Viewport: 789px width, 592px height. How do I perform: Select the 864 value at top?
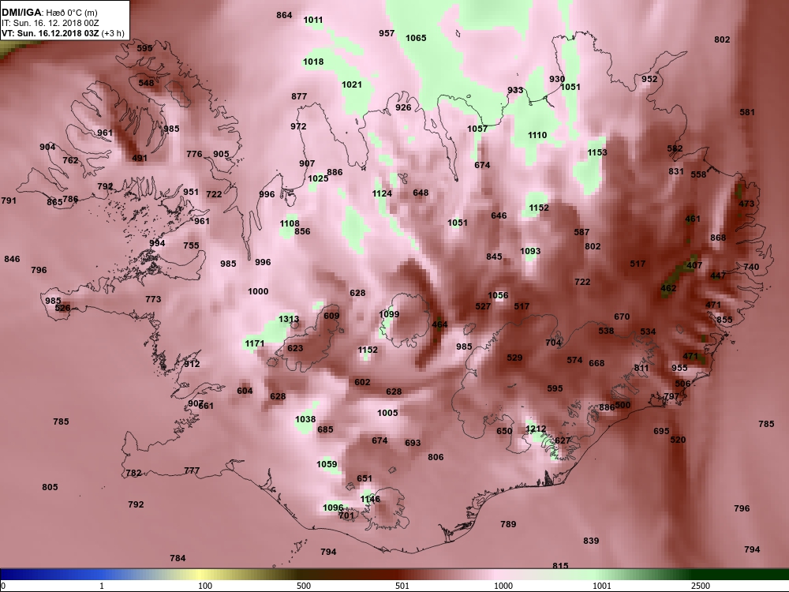tap(284, 15)
